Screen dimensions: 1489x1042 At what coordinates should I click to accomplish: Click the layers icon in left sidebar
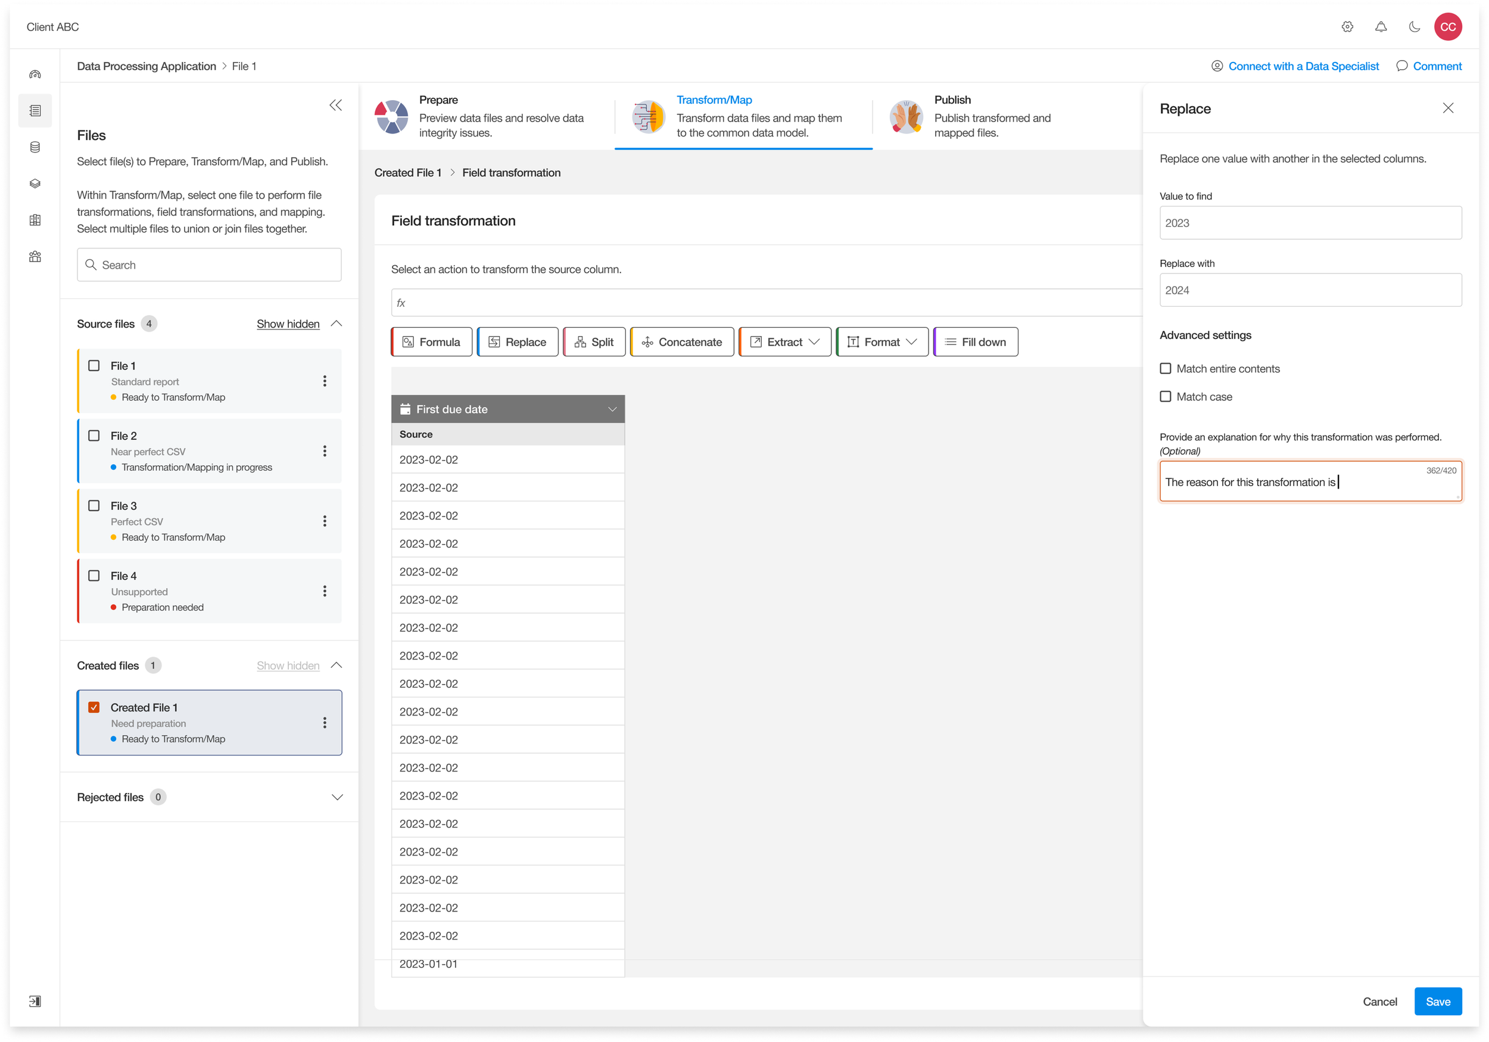click(x=35, y=183)
